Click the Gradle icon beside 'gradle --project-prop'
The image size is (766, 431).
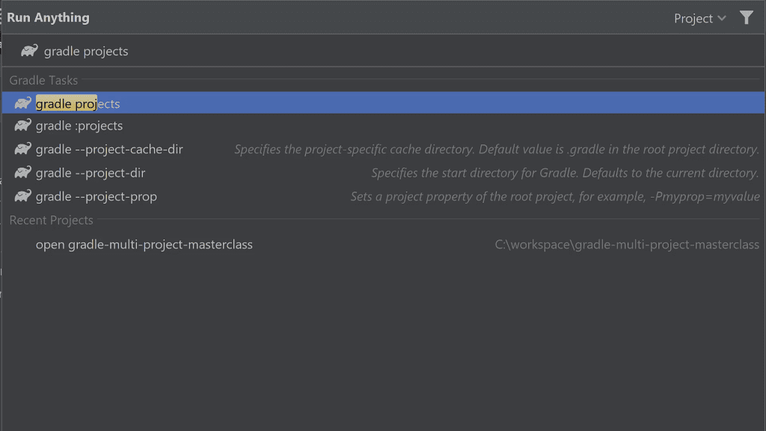pos(22,196)
